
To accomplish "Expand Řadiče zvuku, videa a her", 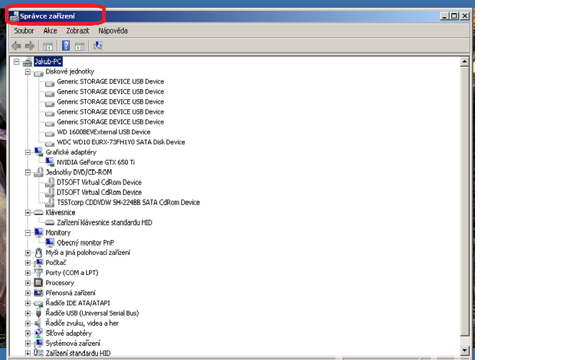I will point(28,324).
